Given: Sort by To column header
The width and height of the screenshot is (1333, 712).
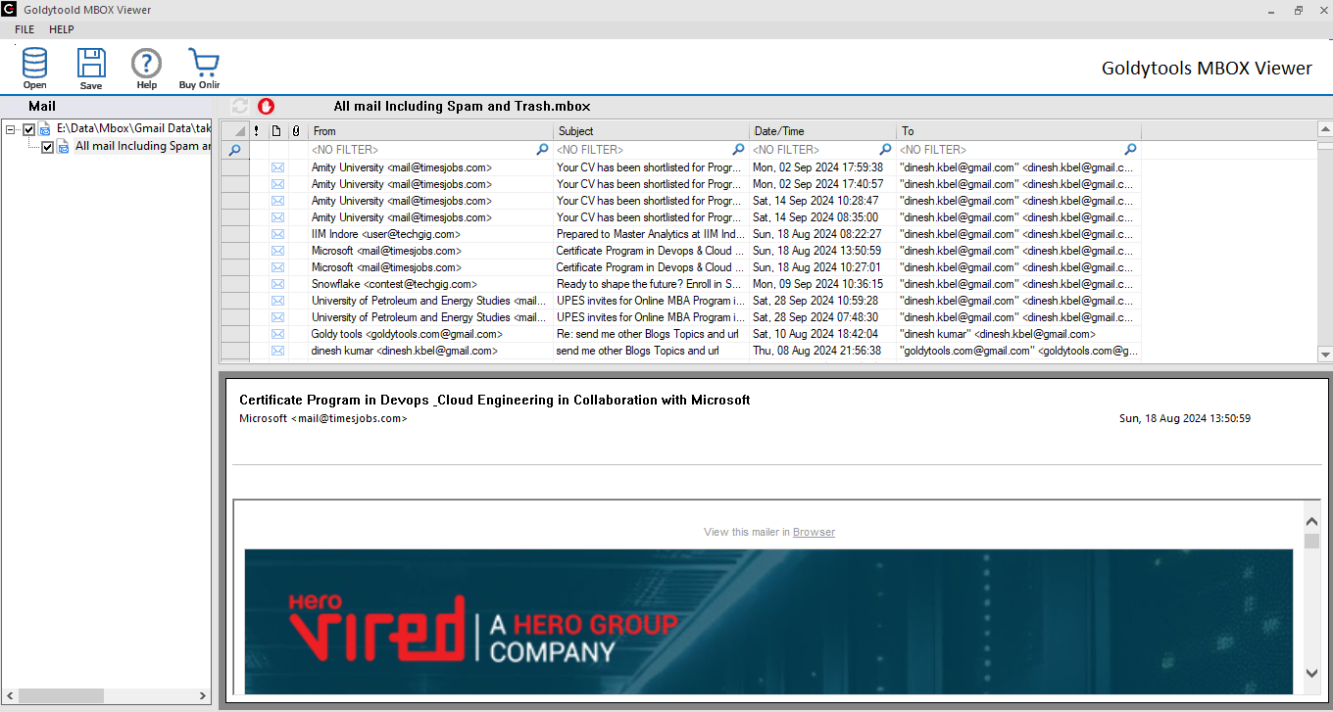Looking at the screenshot, I should [x=1019, y=131].
